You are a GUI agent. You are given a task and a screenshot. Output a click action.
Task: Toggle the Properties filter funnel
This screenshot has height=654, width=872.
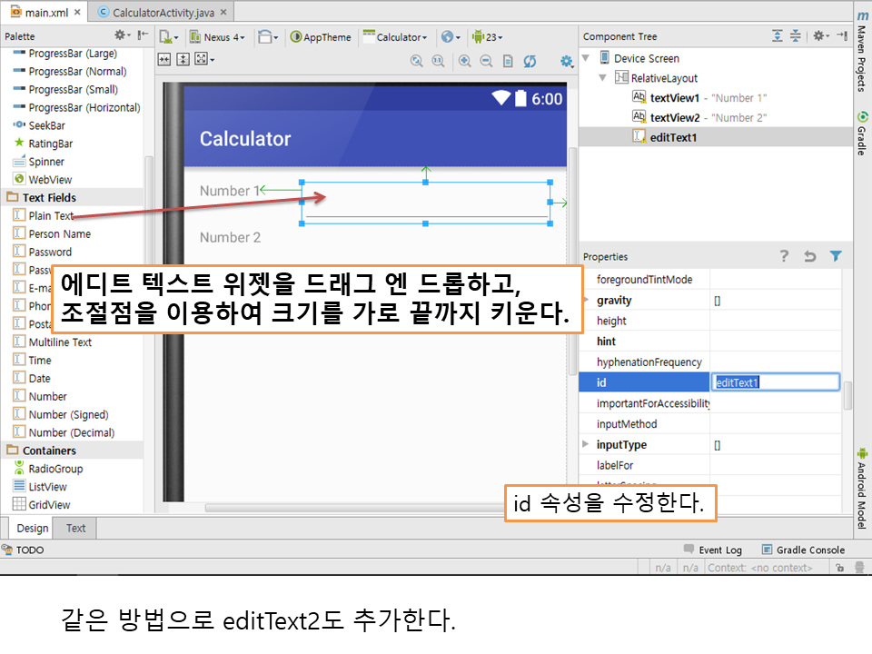pos(836,257)
